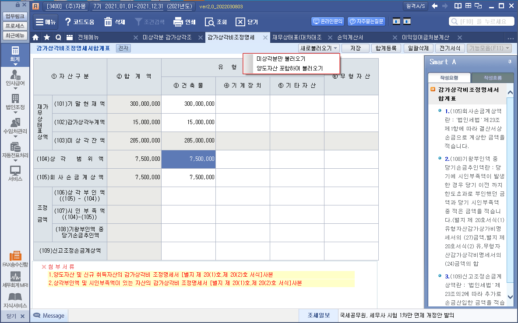Click the 닫기 button at bottom left

15,316
